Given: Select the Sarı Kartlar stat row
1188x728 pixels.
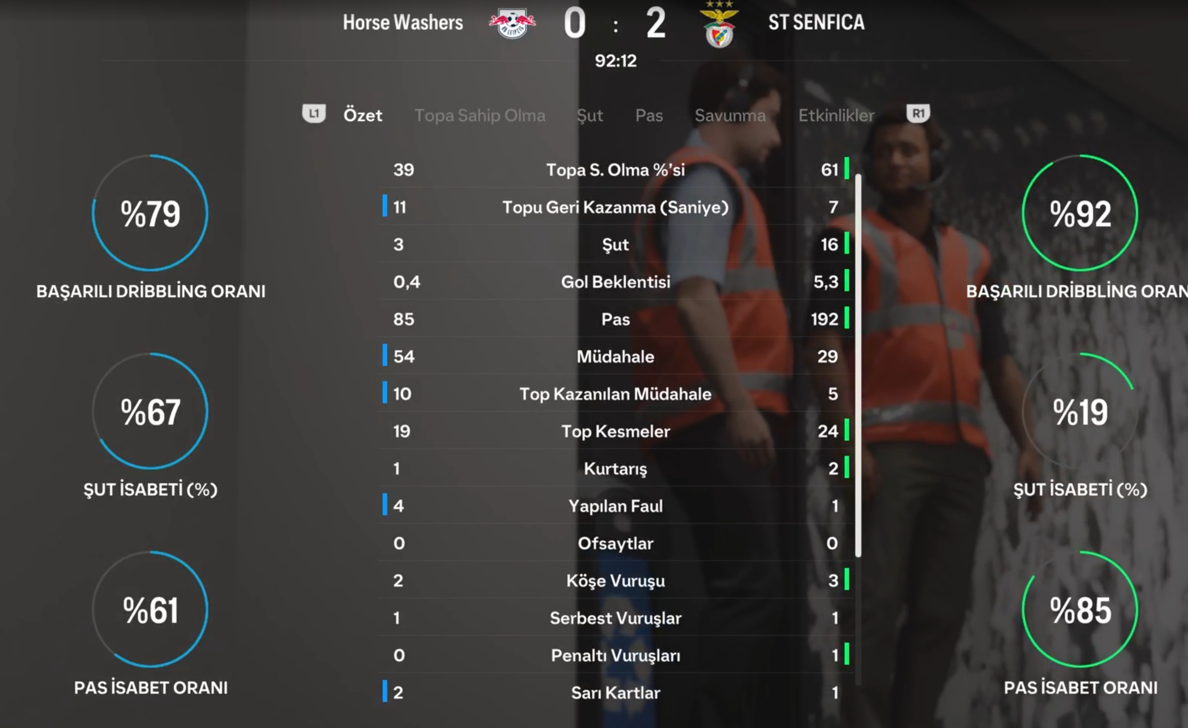Looking at the screenshot, I should 616,692.
